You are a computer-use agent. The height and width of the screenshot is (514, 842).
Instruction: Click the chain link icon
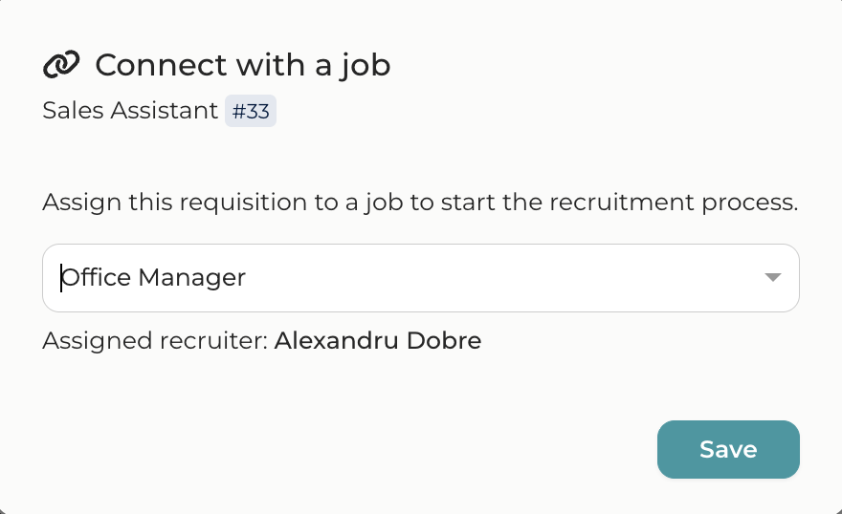(x=61, y=66)
